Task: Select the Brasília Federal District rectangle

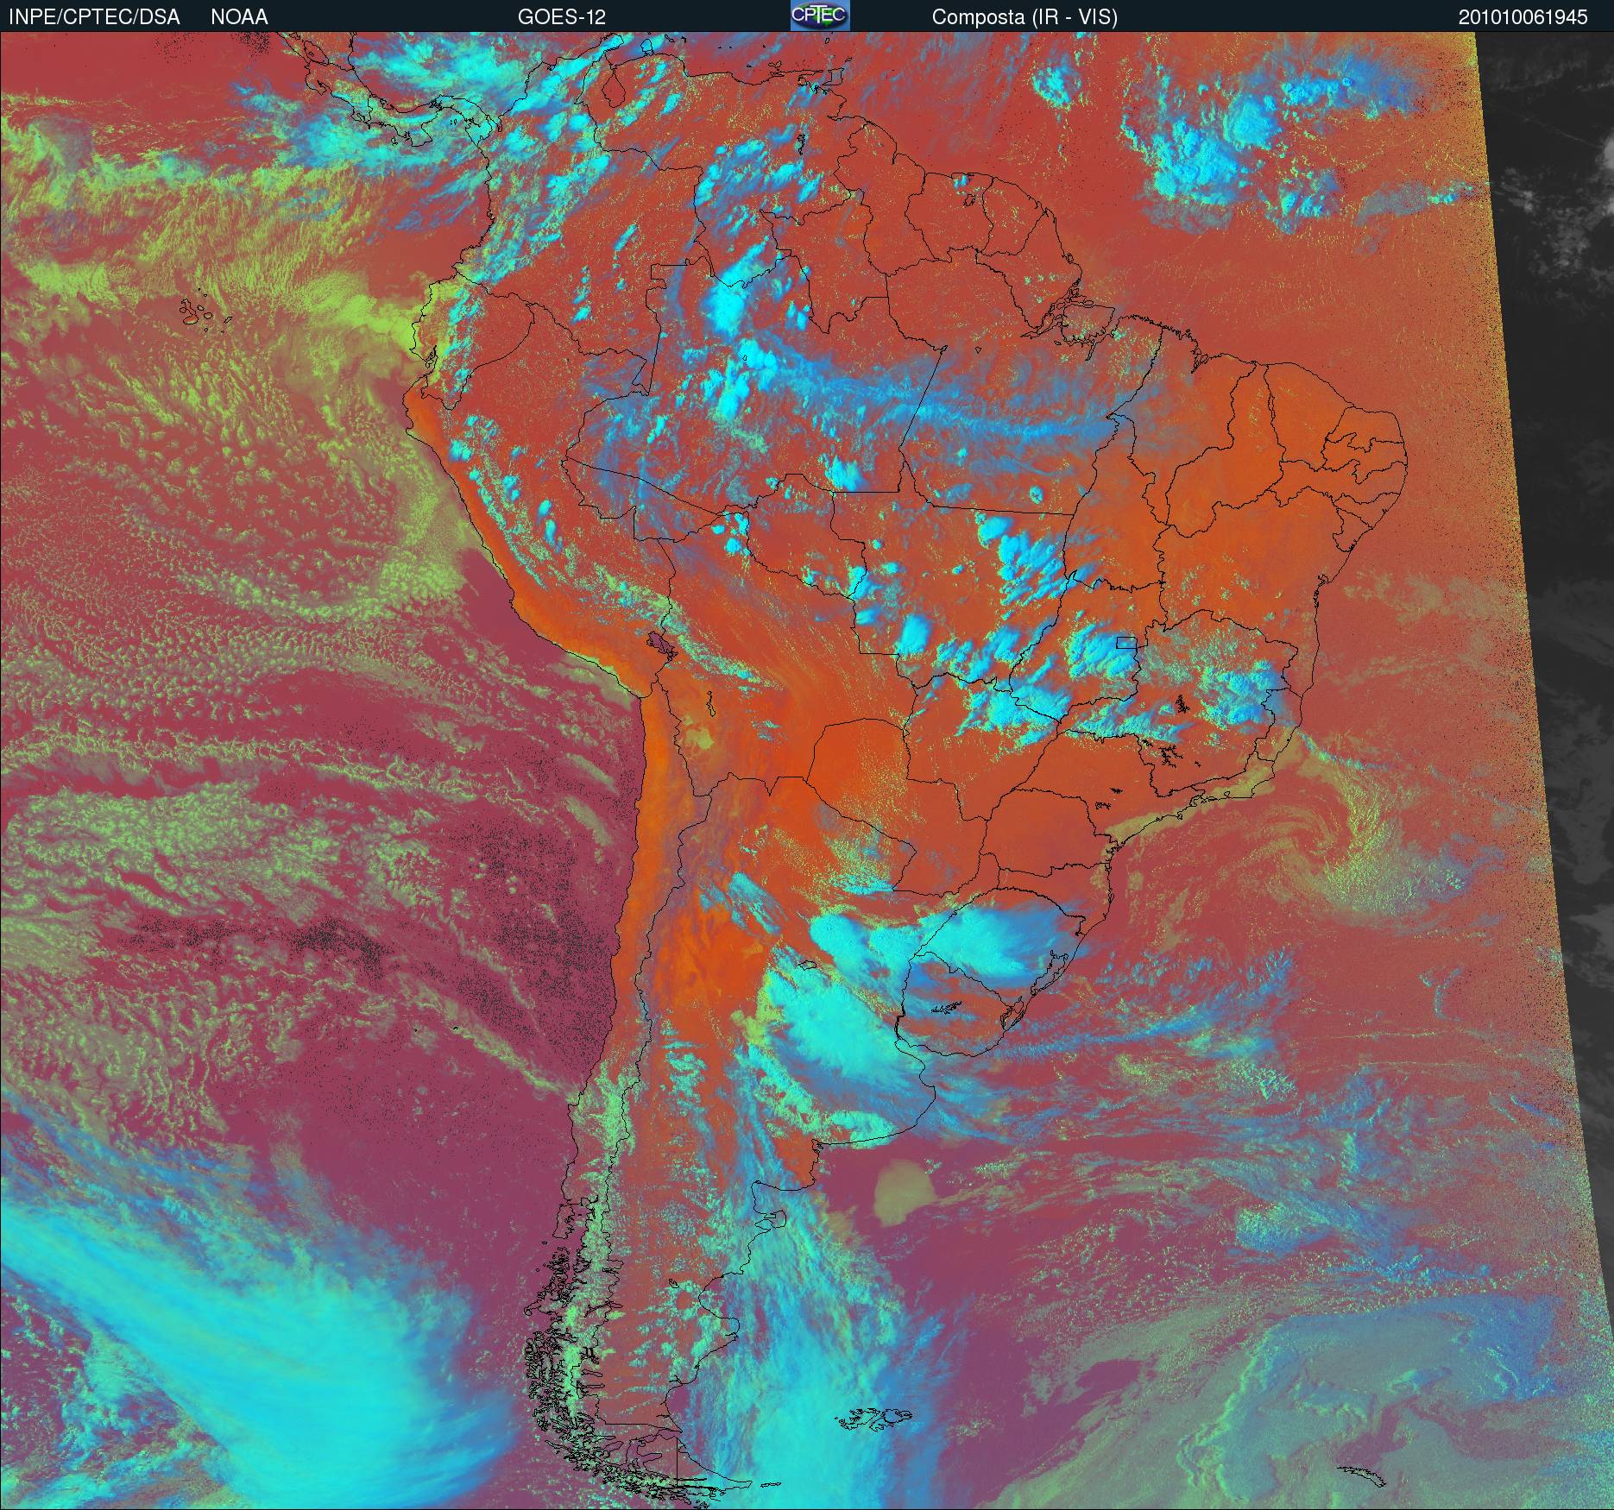Action: [1127, 642]
